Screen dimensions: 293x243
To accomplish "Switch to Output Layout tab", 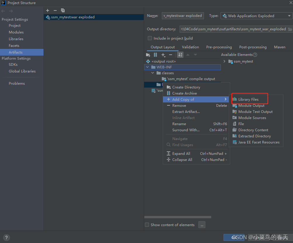I will coord(163,47).
